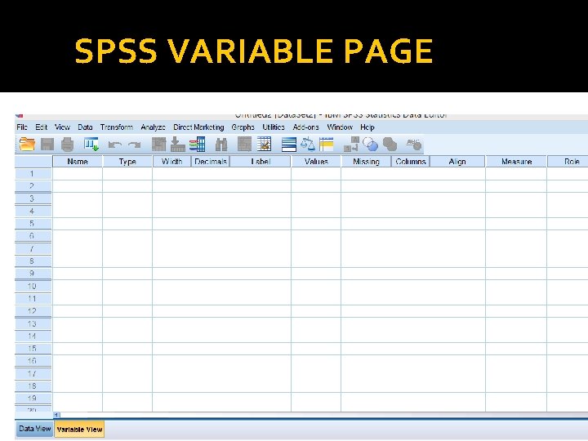The image size is (588, 441).
Task: Open the Window menu
Action: tap(340, 127)
